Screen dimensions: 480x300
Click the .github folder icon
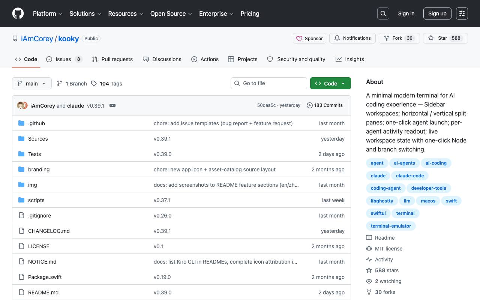(x=21, y=123)
